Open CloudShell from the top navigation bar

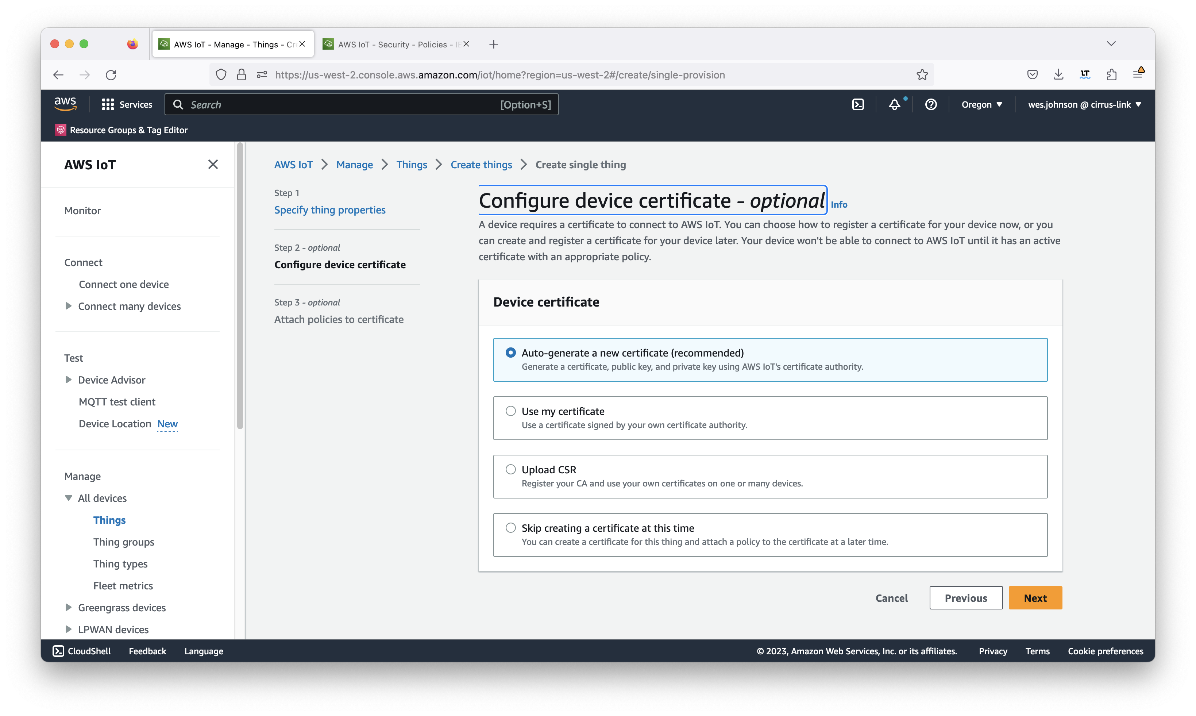pyautogui.click(x=858, y=105)
